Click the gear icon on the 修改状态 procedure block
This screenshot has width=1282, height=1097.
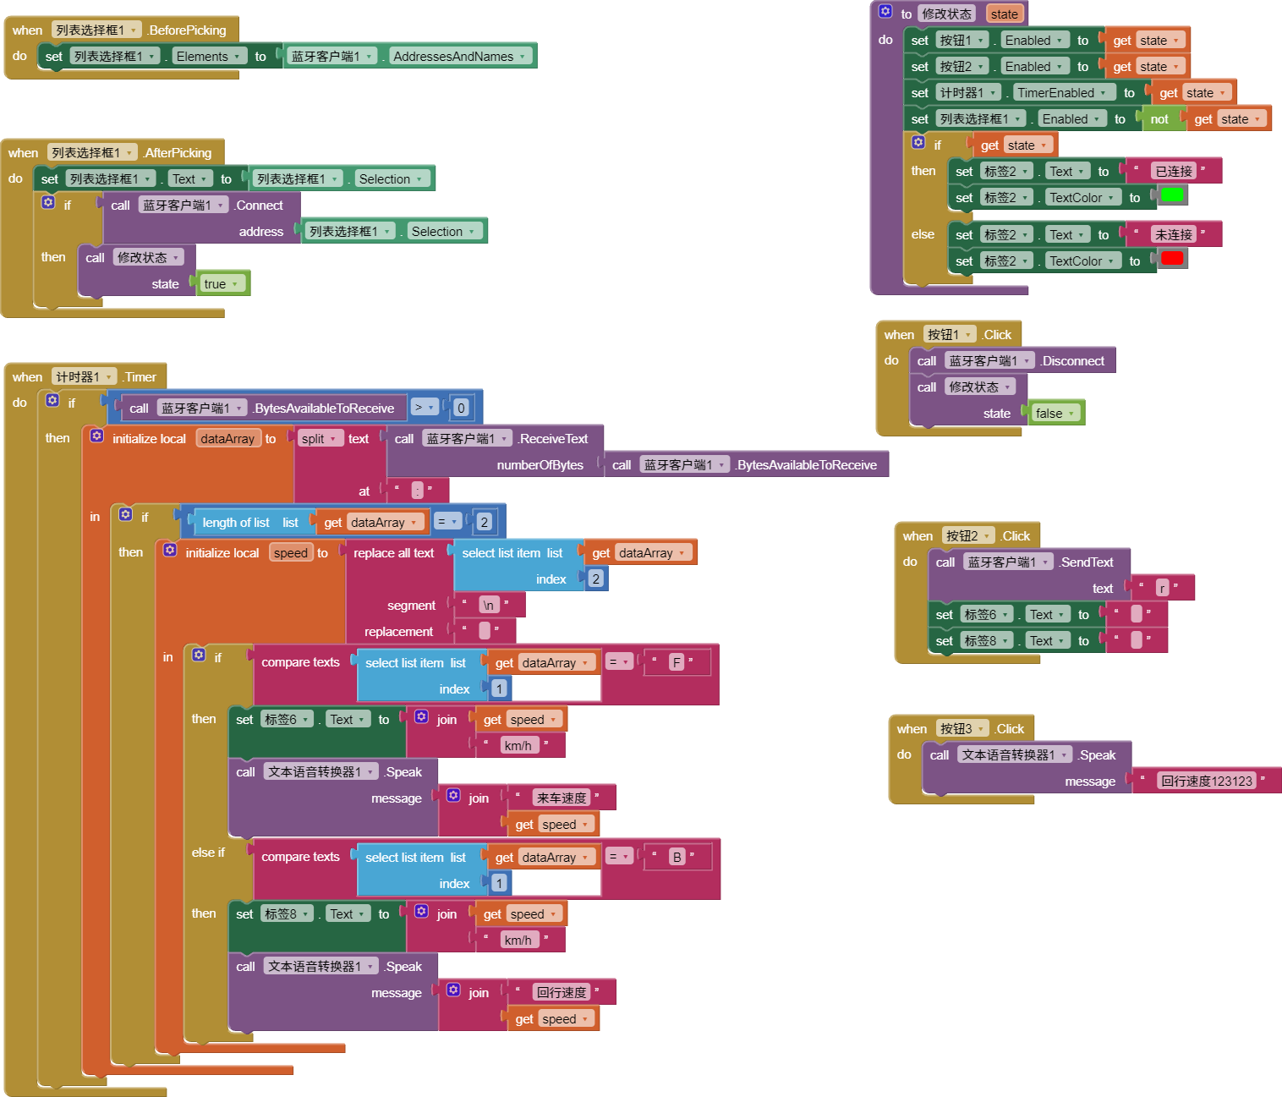(885, 12)
